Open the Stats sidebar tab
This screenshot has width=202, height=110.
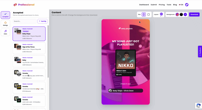pyautogui.click(x=5, y=32)
